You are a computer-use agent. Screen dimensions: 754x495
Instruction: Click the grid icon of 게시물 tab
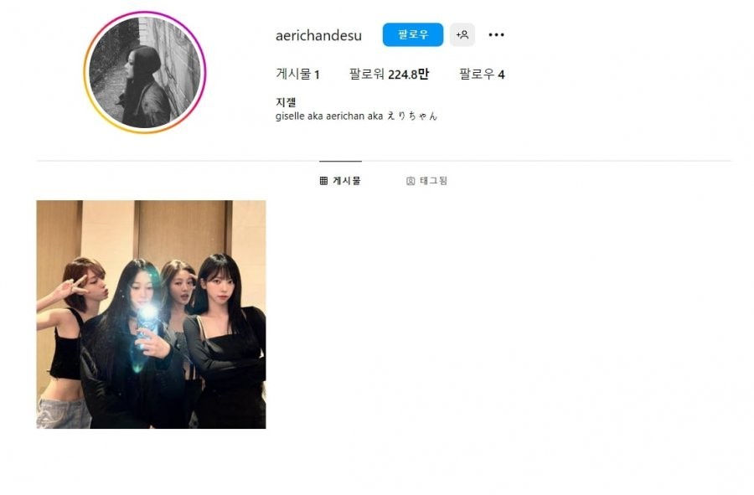pos(323,181)
